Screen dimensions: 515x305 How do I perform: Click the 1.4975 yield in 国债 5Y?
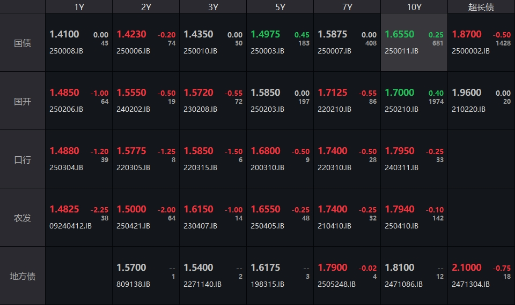point(265,34)
